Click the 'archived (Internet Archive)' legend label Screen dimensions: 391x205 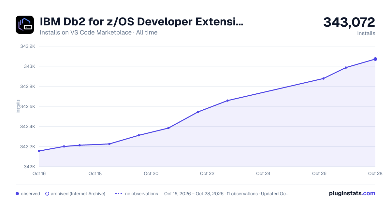[78, 194]
